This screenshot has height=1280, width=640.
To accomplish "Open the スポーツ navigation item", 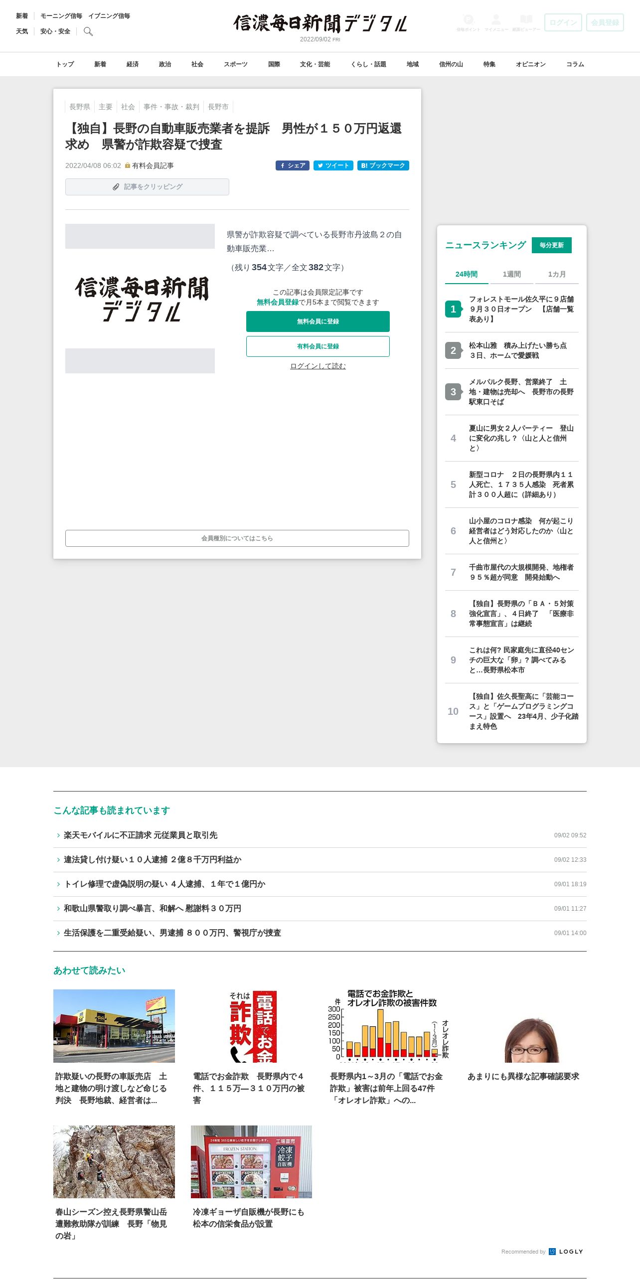I will coord(236,64).
